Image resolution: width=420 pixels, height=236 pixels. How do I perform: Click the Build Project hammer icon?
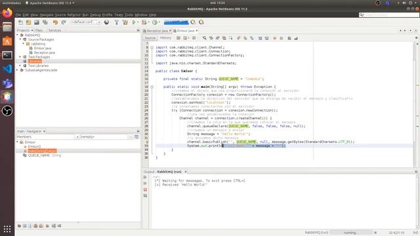coord(117,22)
